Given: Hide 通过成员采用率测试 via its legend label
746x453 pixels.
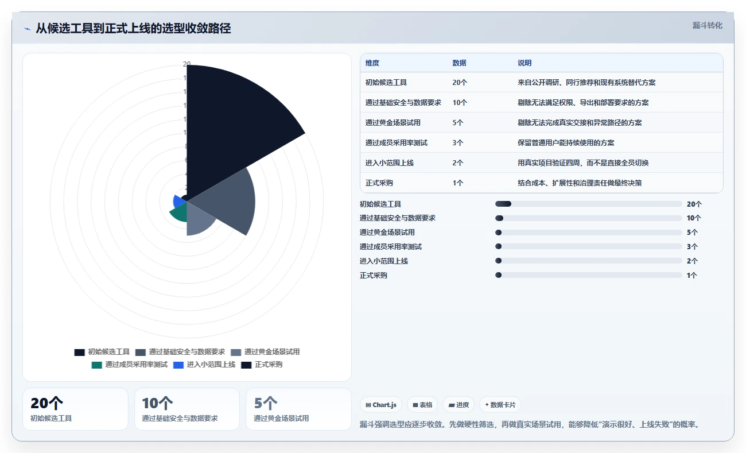Looking at the screenshot, I should point(136,365).
